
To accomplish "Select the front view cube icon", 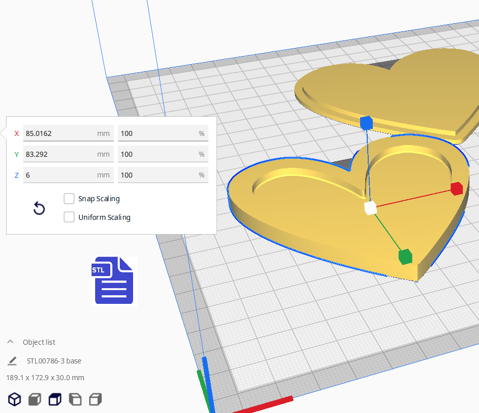I will pos(34,399).
